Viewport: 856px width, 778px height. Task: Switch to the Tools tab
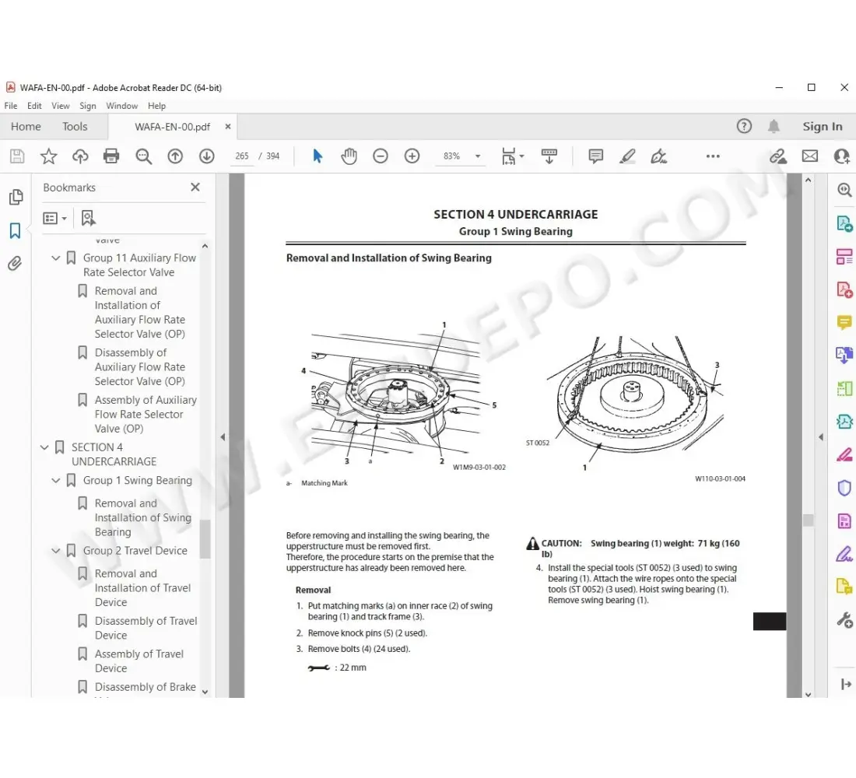75,127
